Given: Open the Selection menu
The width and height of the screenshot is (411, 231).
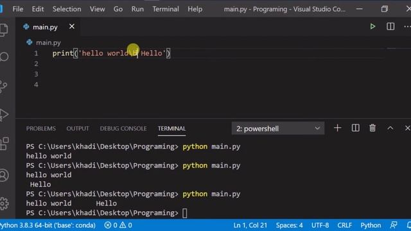Looking at the screenshot, I should [67, 9].
